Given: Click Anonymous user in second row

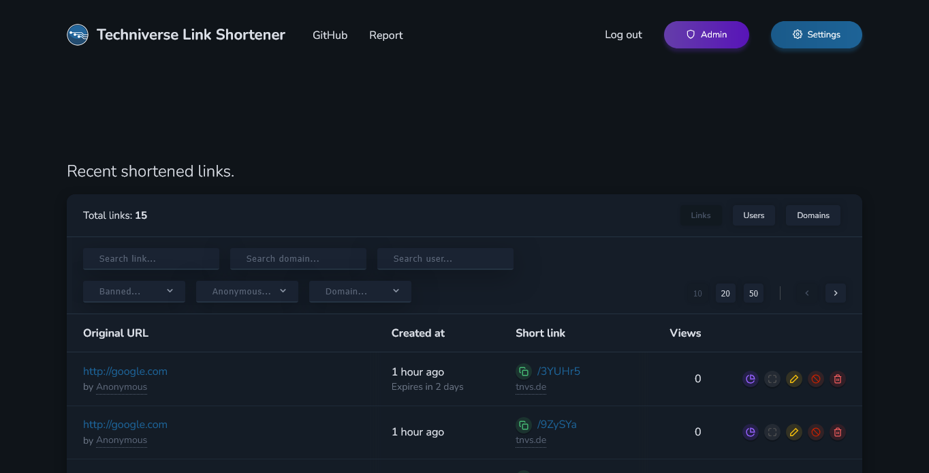Looking at the screenshot, I should (121, 440).
